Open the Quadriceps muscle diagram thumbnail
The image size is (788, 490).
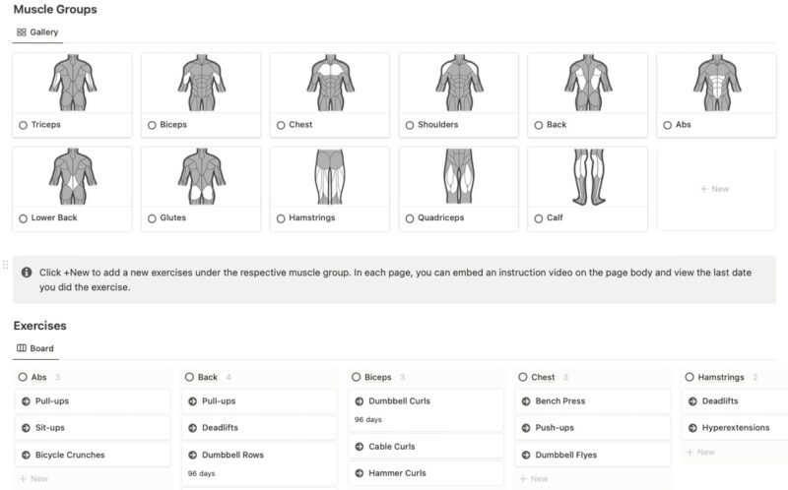pyautogui.click(x=458, y=176)
